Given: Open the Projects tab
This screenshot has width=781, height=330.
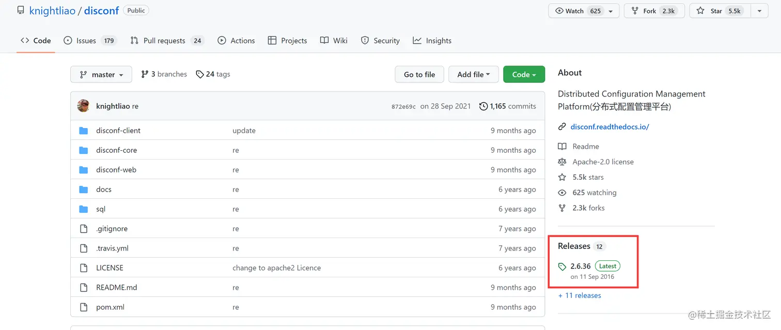Looking at the screenshot, I should 287,40.
